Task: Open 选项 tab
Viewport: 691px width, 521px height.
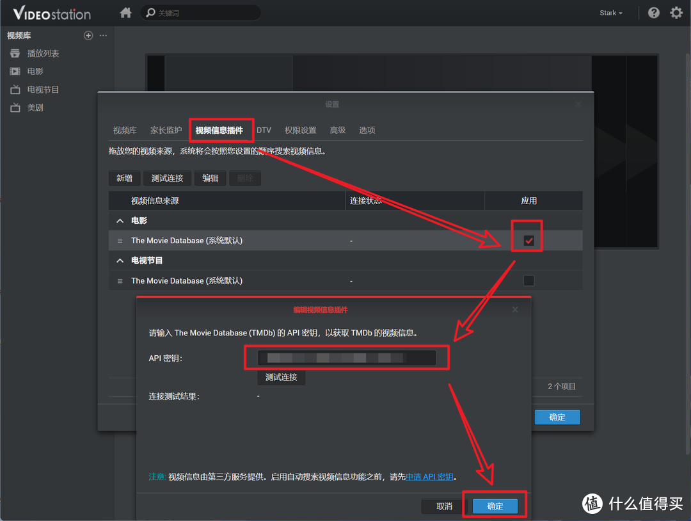Action: (367, 130)
